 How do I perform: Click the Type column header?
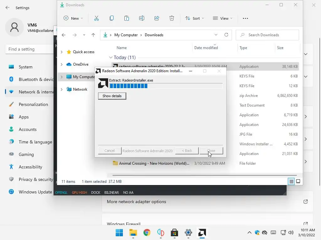point(243,48)
